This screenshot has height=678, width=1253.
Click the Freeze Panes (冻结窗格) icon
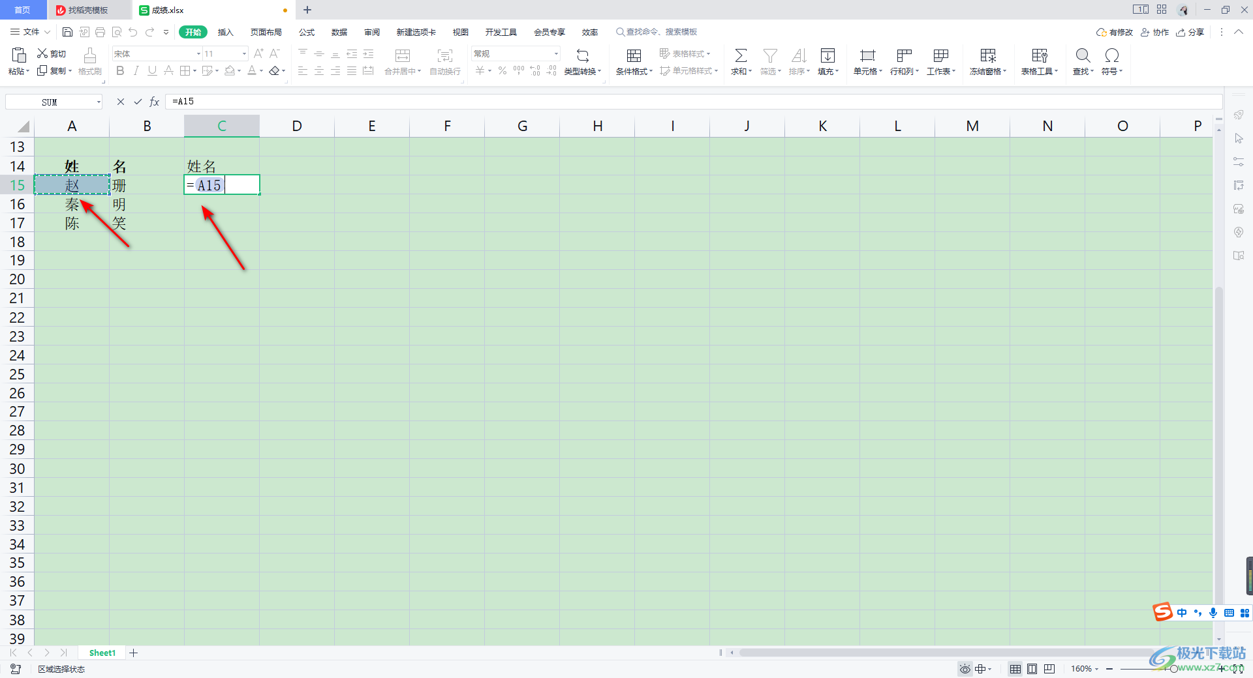click(x=988, y=55)
